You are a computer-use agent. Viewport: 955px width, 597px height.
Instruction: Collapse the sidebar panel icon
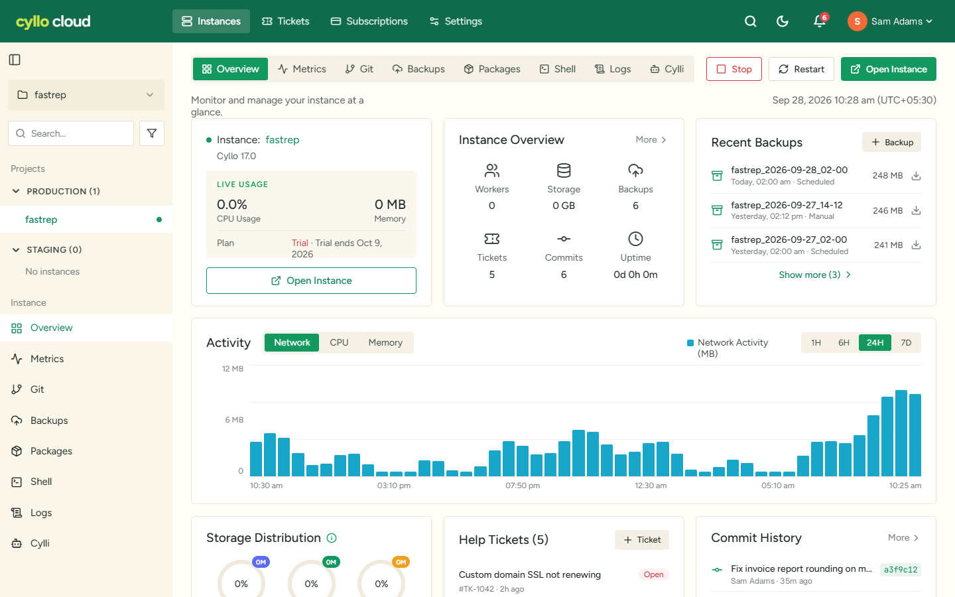[15, 60]
